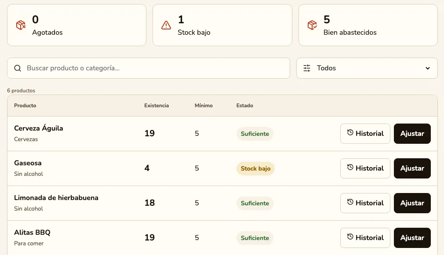The height and width of the screenshot is (255, 444).
Task: Open Historial for Cerveza Águila
Action: 365,134
